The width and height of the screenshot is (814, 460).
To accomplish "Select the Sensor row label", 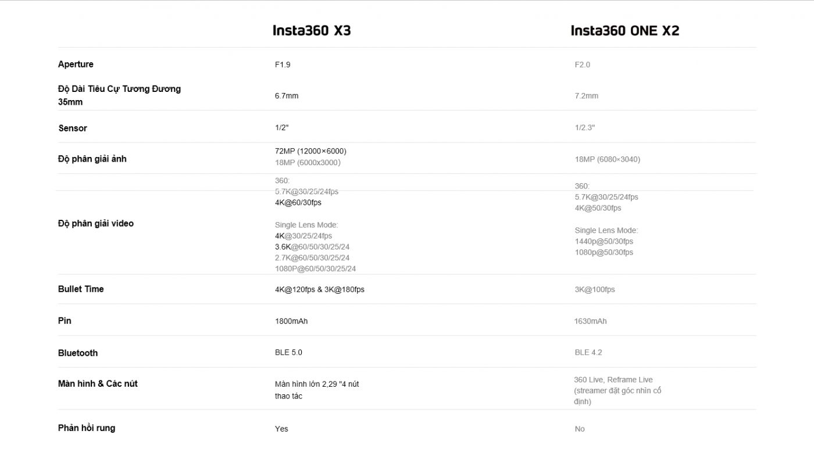I will 73,128.
